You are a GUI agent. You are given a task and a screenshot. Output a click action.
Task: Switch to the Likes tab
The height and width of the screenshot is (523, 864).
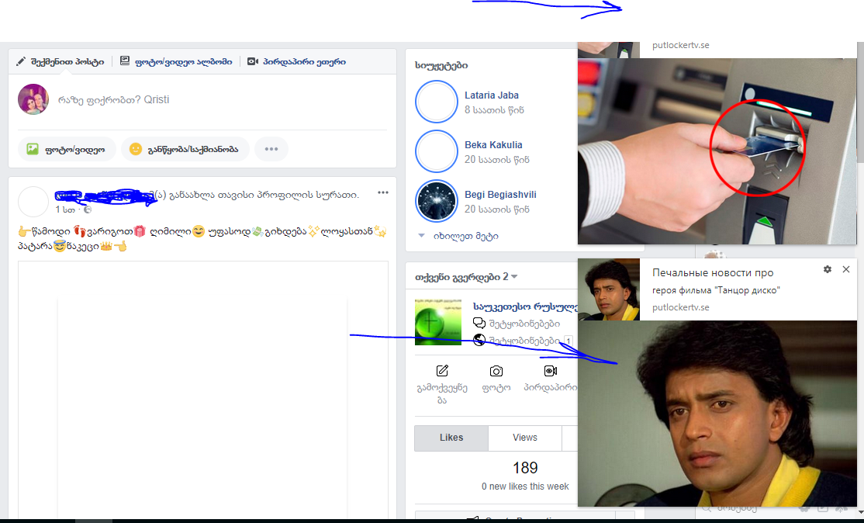point(451,438)
